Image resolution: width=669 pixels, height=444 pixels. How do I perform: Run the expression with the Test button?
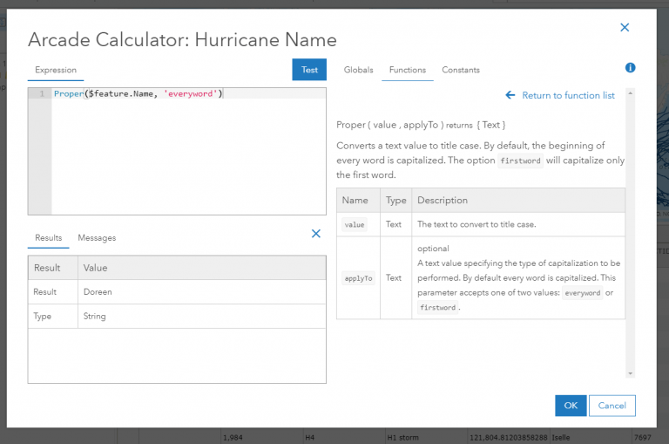(309, 70)
